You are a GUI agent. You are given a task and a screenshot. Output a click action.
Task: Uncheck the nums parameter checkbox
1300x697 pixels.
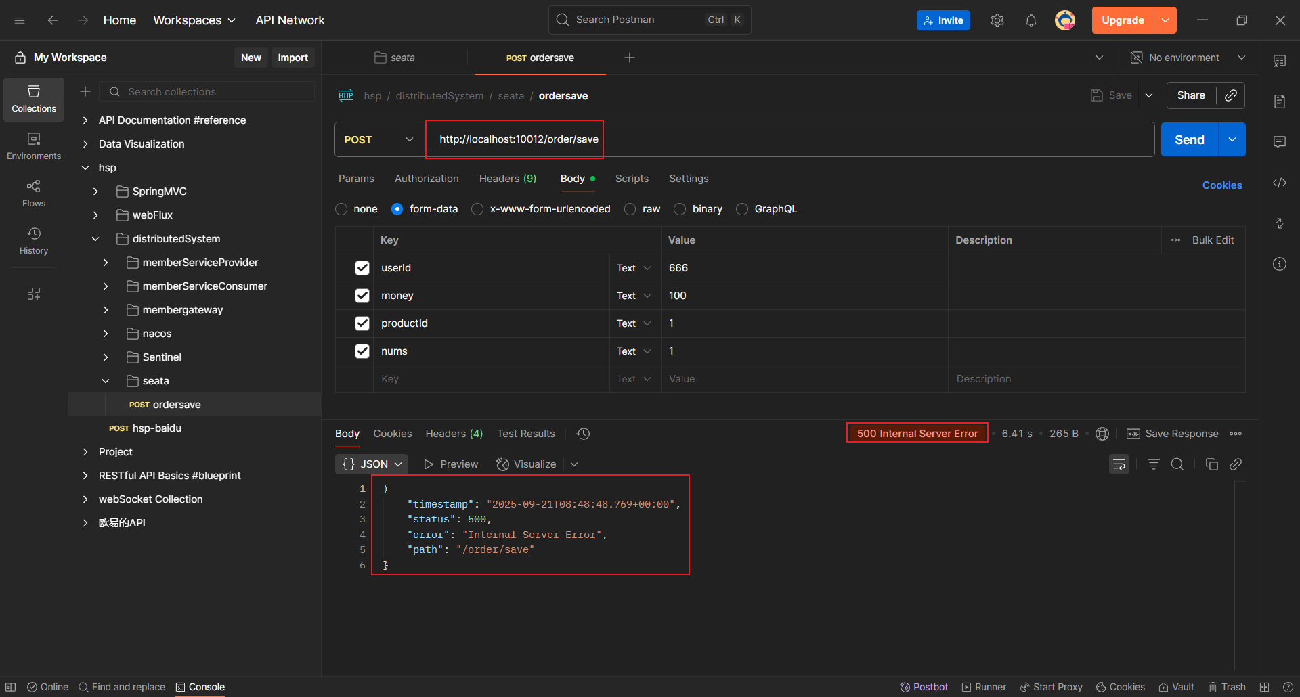pyautogui.click(x=362, y=351)
